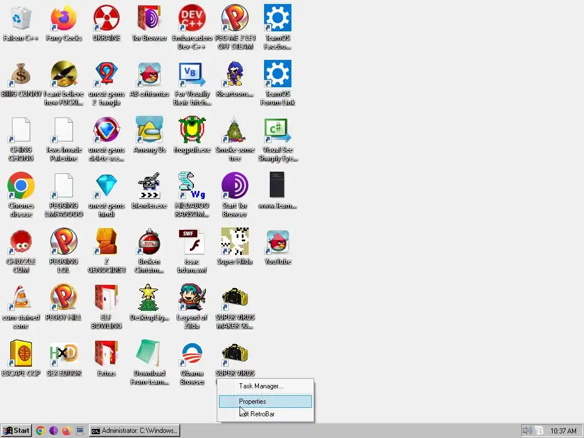Select the ESCAPE CCP mahjong tile icon

click(21, 353)
